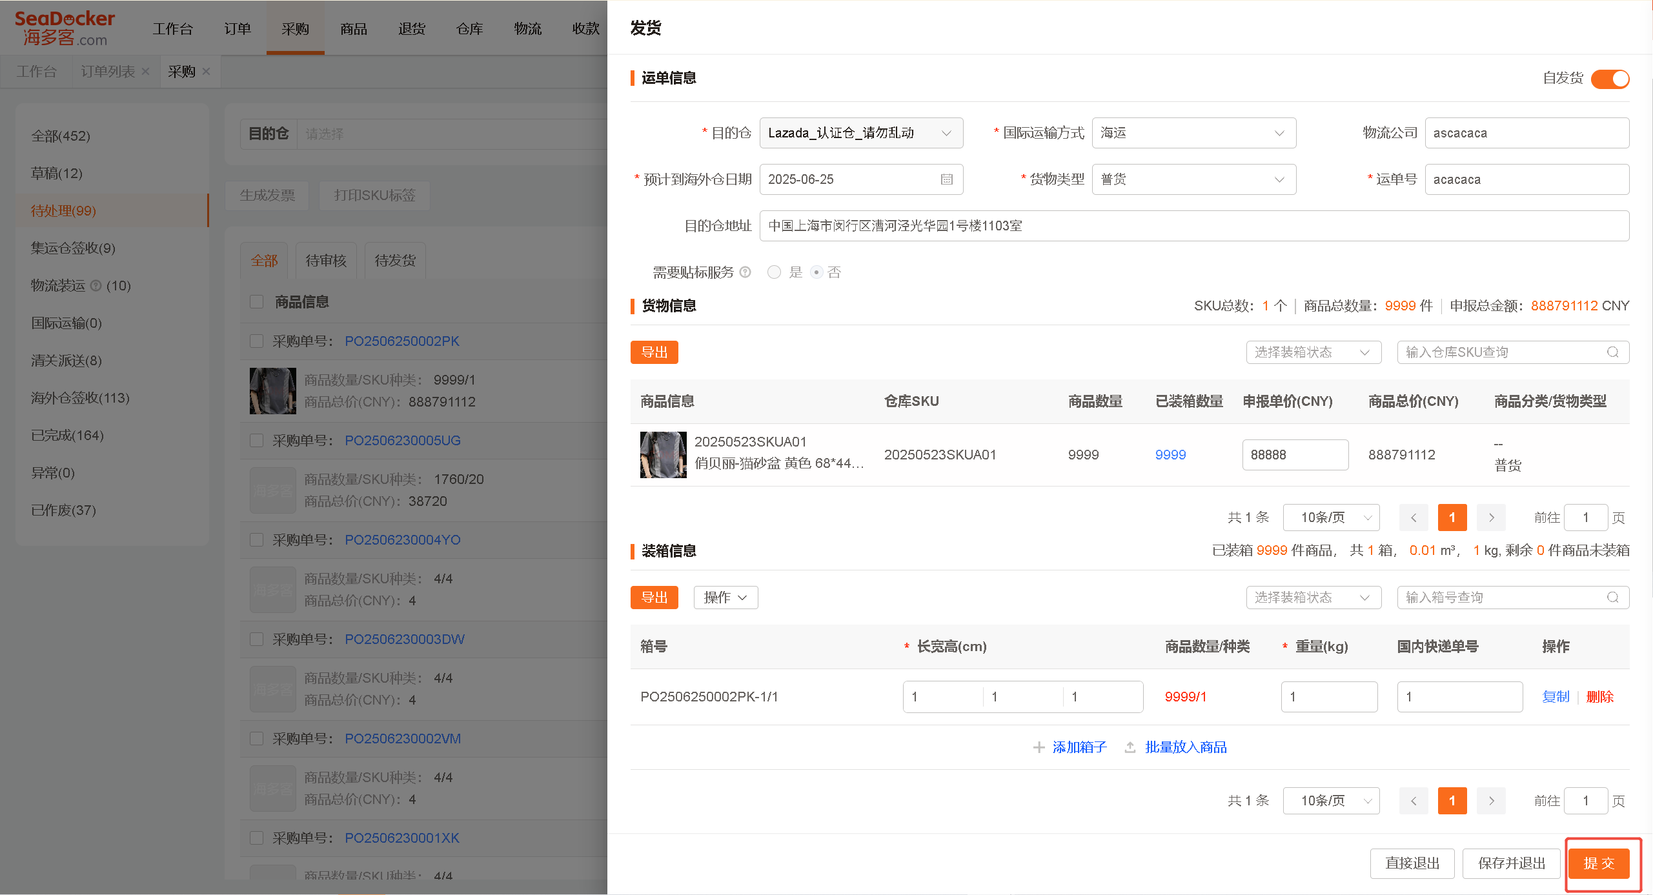Click the product thumbnail for 20250523SKUA01

[663, 455]
